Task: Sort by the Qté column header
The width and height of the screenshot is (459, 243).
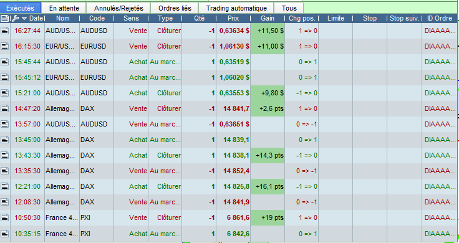Action: click(x=200, y=19)
